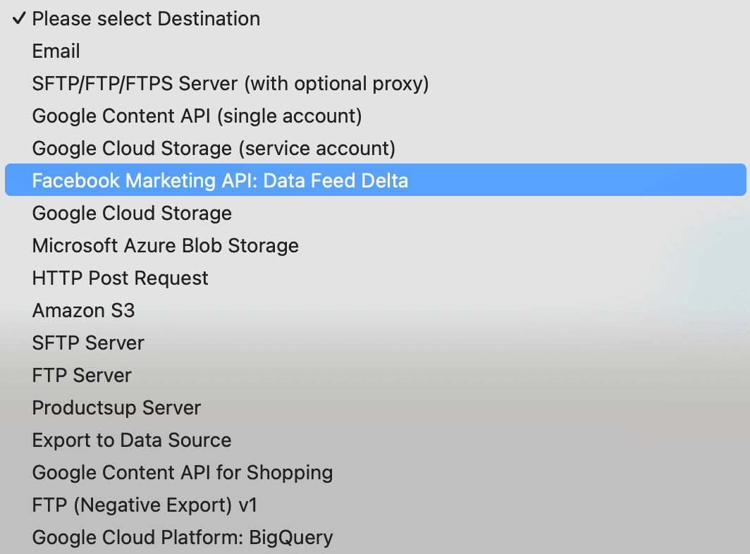
Task: Select Microsoft Azure Blob Storage
Action: 376,246
